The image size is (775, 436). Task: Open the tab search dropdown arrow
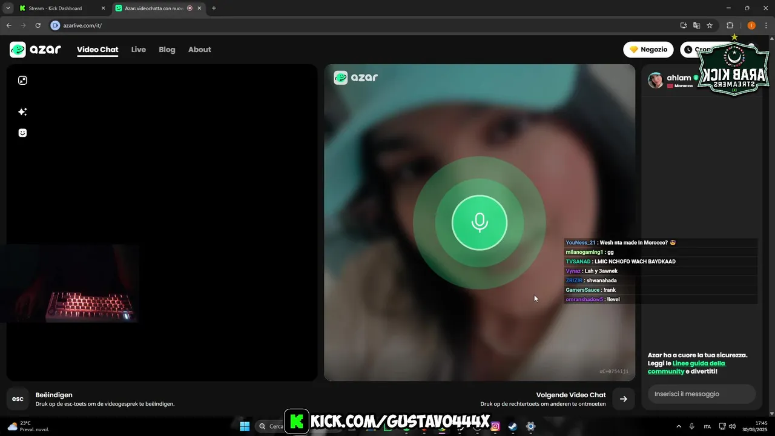tap(7, 8)
